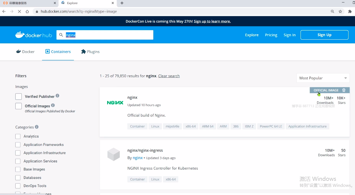Click the Linux tag on nginx-ingress

click(155, 179)
